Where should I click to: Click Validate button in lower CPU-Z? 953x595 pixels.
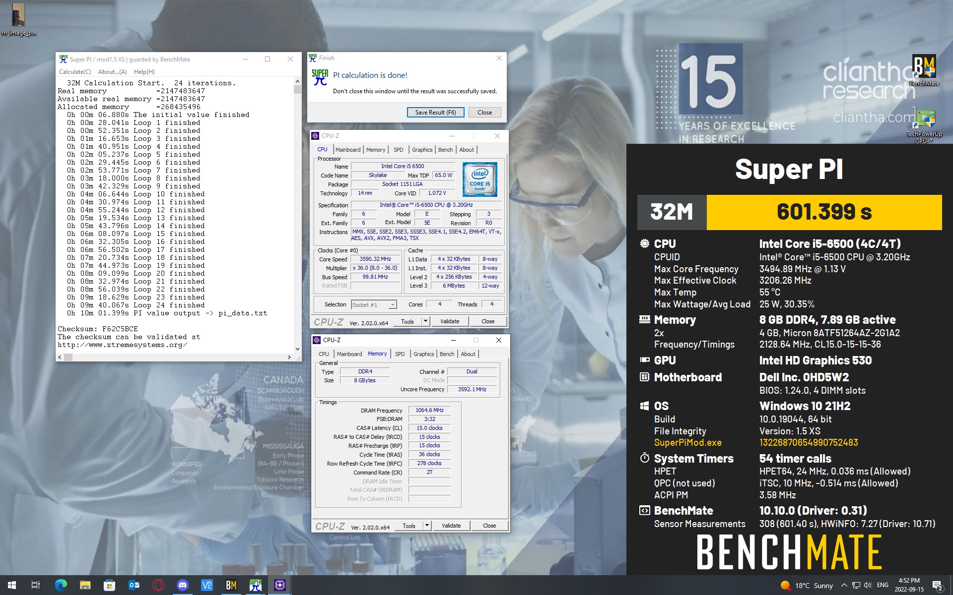click(451, 526)
